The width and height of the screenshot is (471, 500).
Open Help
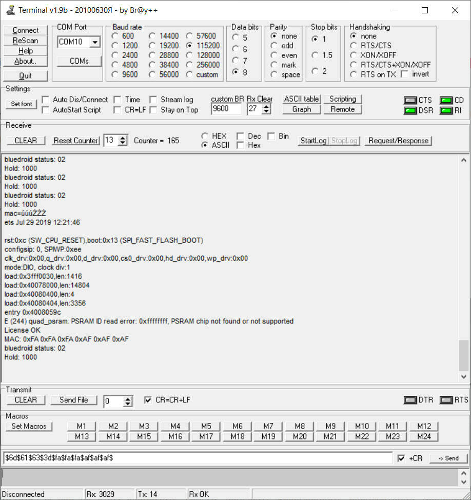coord(26,51)
